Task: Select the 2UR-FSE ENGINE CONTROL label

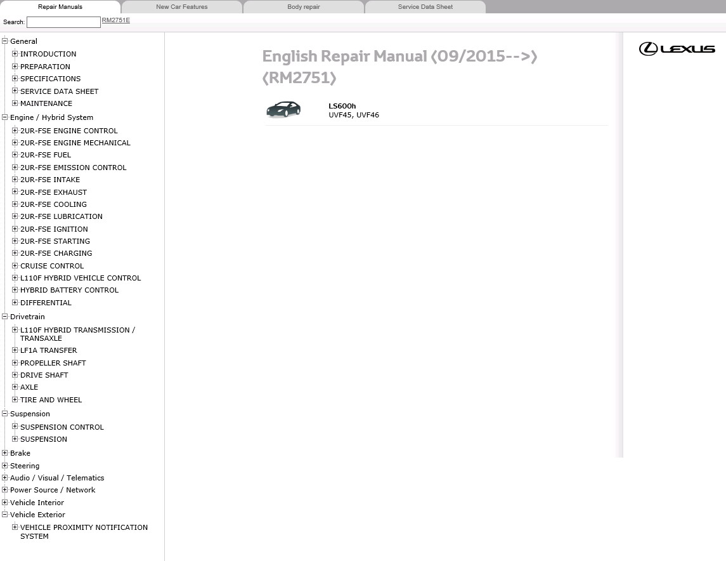Action: (x=69, y=131)
